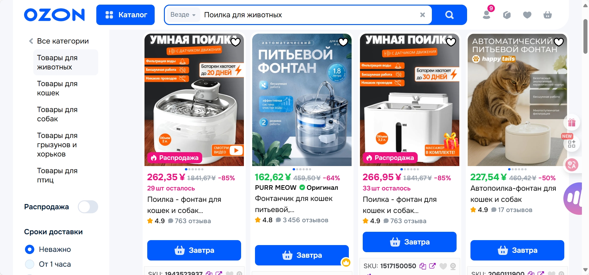Open favorites heart in header
The height and width of the screenshot is (275, 589).
(527, 15)
